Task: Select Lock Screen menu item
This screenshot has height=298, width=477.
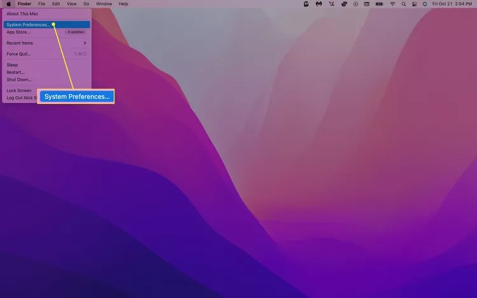Action: pos(20,90)
